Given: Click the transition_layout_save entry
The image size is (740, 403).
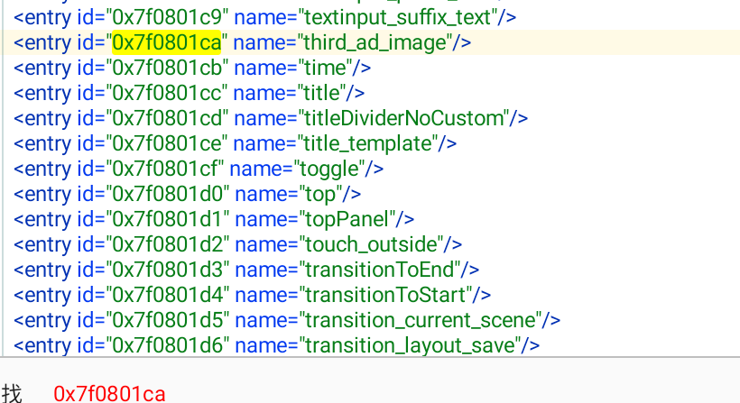Looking at the screenshot, I should (276, 345).
